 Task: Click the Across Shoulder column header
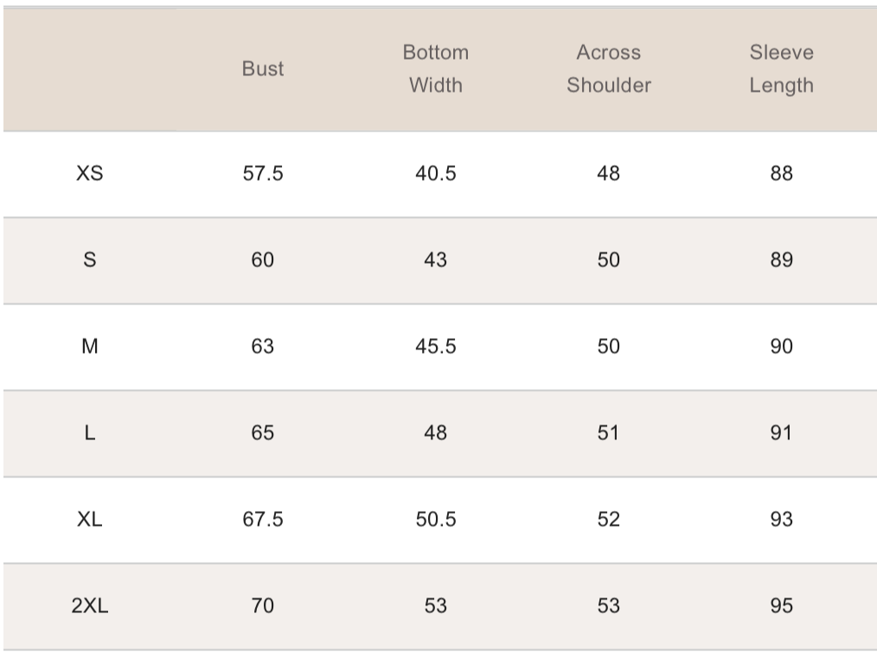pyautogui.click(x=609, y=69)
